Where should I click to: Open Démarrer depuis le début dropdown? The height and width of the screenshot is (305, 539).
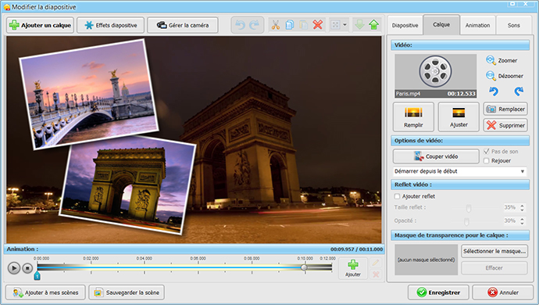(x=460, y=171)
